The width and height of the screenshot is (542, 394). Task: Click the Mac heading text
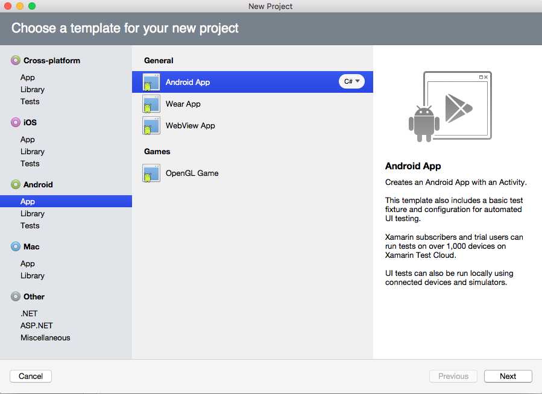(31, 246)
